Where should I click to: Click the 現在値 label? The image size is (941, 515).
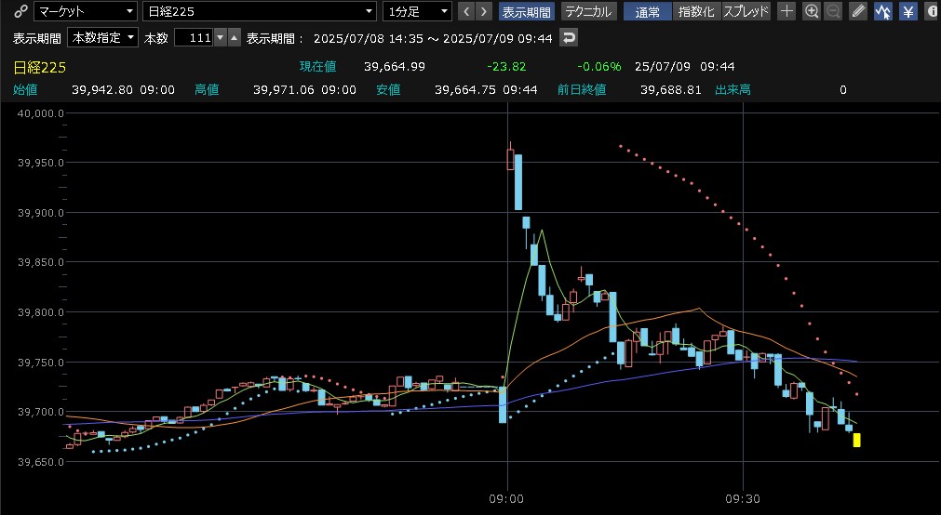(318, 67)
